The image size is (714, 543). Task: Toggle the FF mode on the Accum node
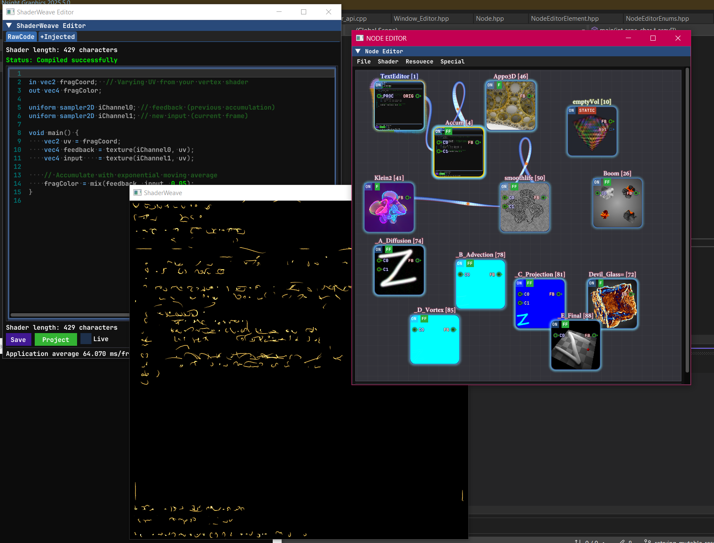448,131
